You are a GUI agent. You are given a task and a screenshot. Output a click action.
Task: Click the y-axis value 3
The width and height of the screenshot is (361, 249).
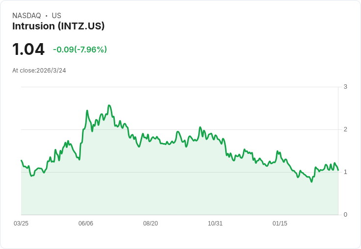point(345,87)
